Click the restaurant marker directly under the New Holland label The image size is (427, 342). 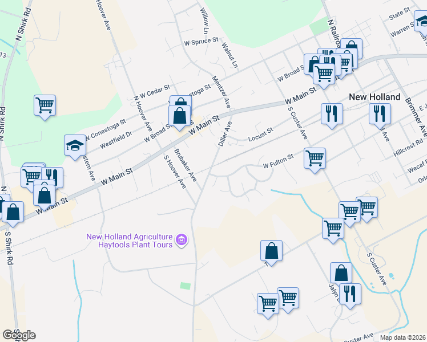(x=380, y=116)
